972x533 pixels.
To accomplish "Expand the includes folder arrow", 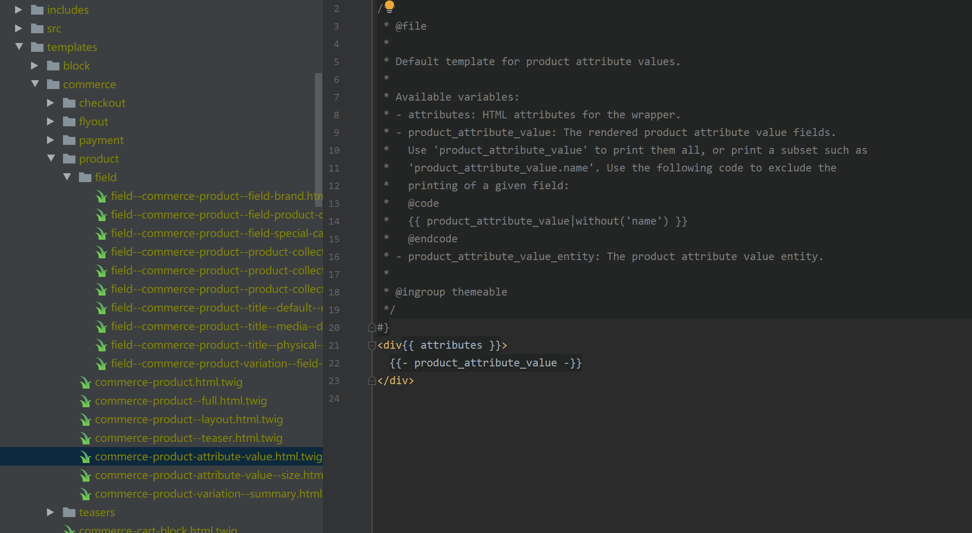I will pyautogui.click(x=19, y=9).
